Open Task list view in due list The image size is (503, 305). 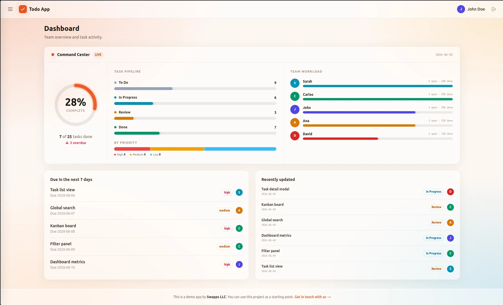pyautogui.click(x=63, y=190)
